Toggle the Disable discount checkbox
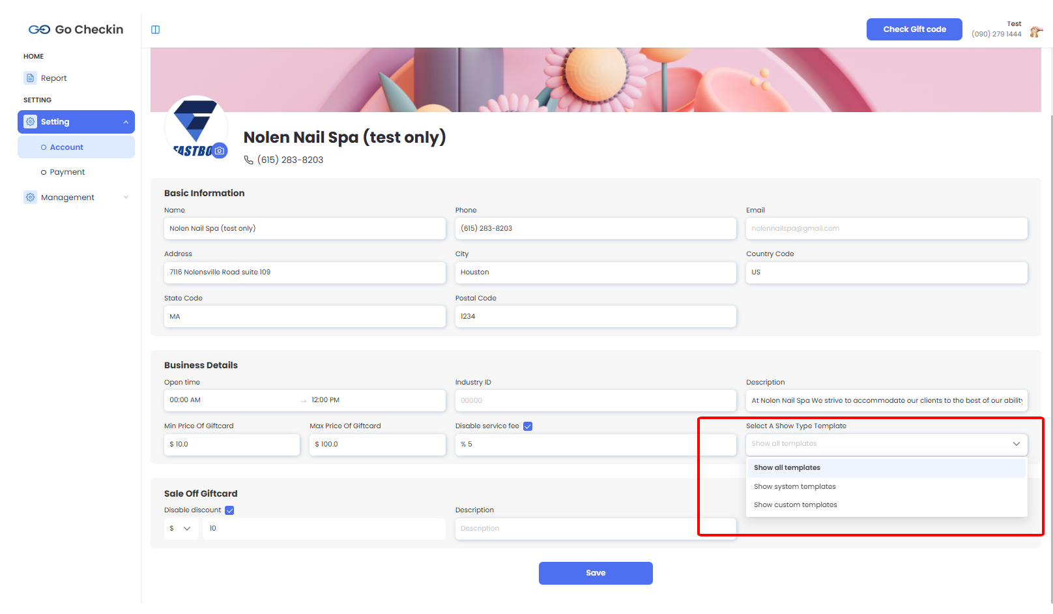 tap(229, 510)
